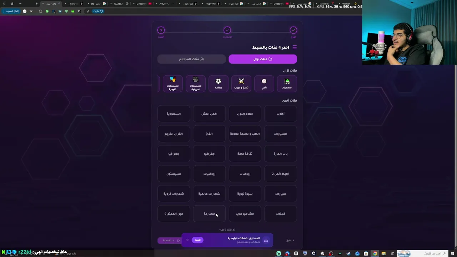Select the ثقافة عامة category tile
Viewport: 457px width, 257px height.
click(x=245, y=154)
